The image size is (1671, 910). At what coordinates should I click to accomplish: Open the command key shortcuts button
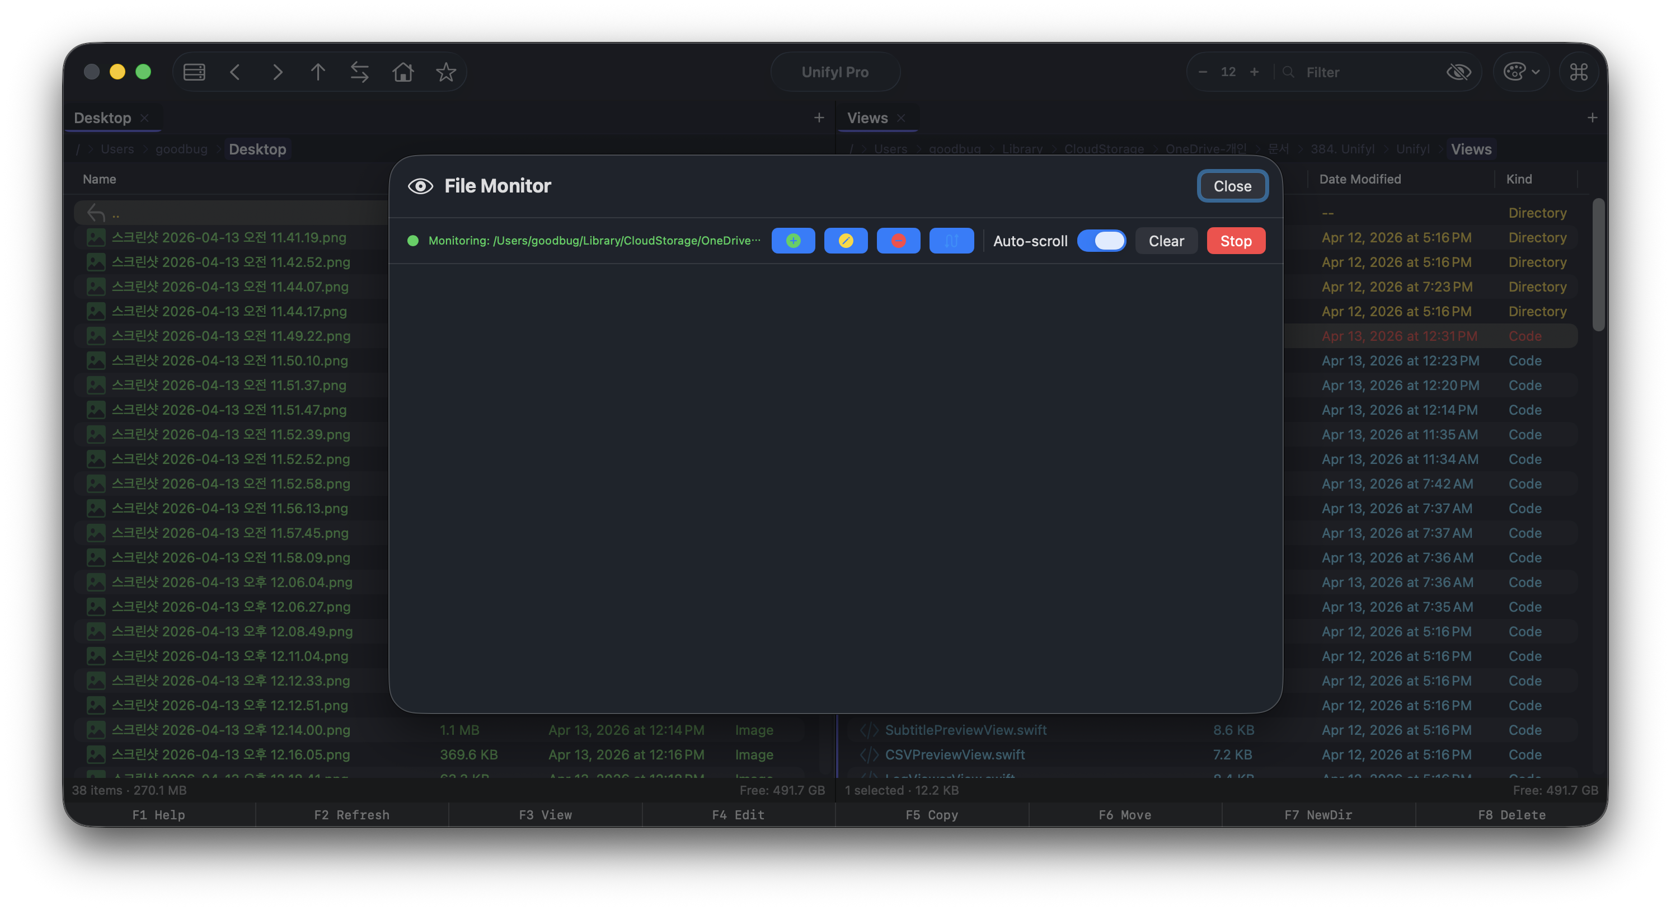1578,72
